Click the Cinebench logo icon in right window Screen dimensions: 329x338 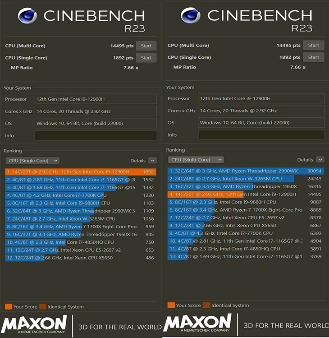click(x=191, y=15)
